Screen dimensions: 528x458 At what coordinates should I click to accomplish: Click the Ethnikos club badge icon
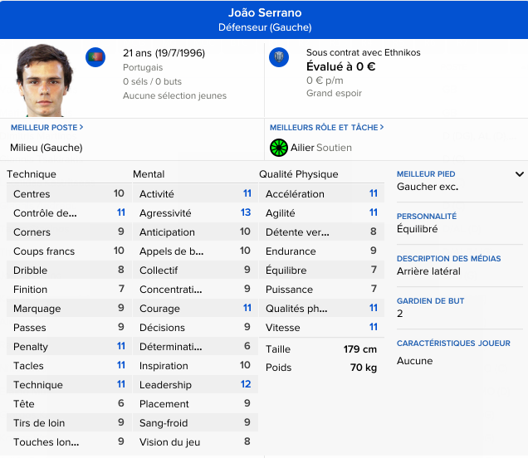[x=279, y=57]
